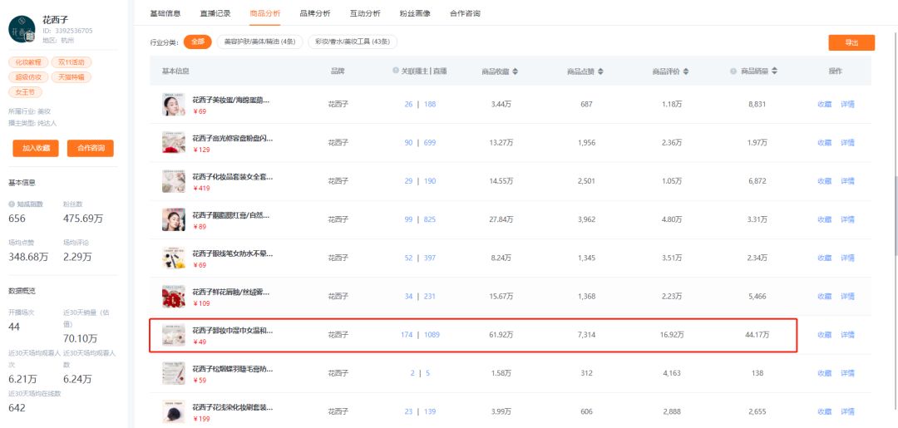Open thumbnail of 化妆刷套装 product
The height and width of the screenshot is (428, 898).
pos(174,411)
